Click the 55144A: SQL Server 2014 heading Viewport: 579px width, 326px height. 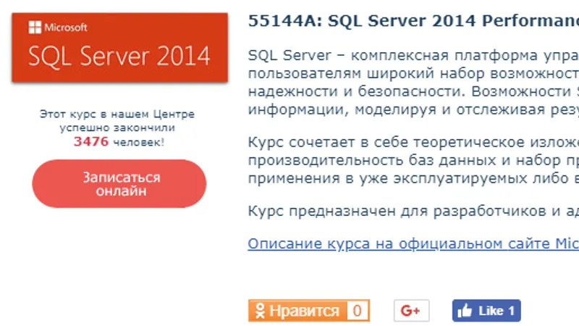(x=413, y=21)
